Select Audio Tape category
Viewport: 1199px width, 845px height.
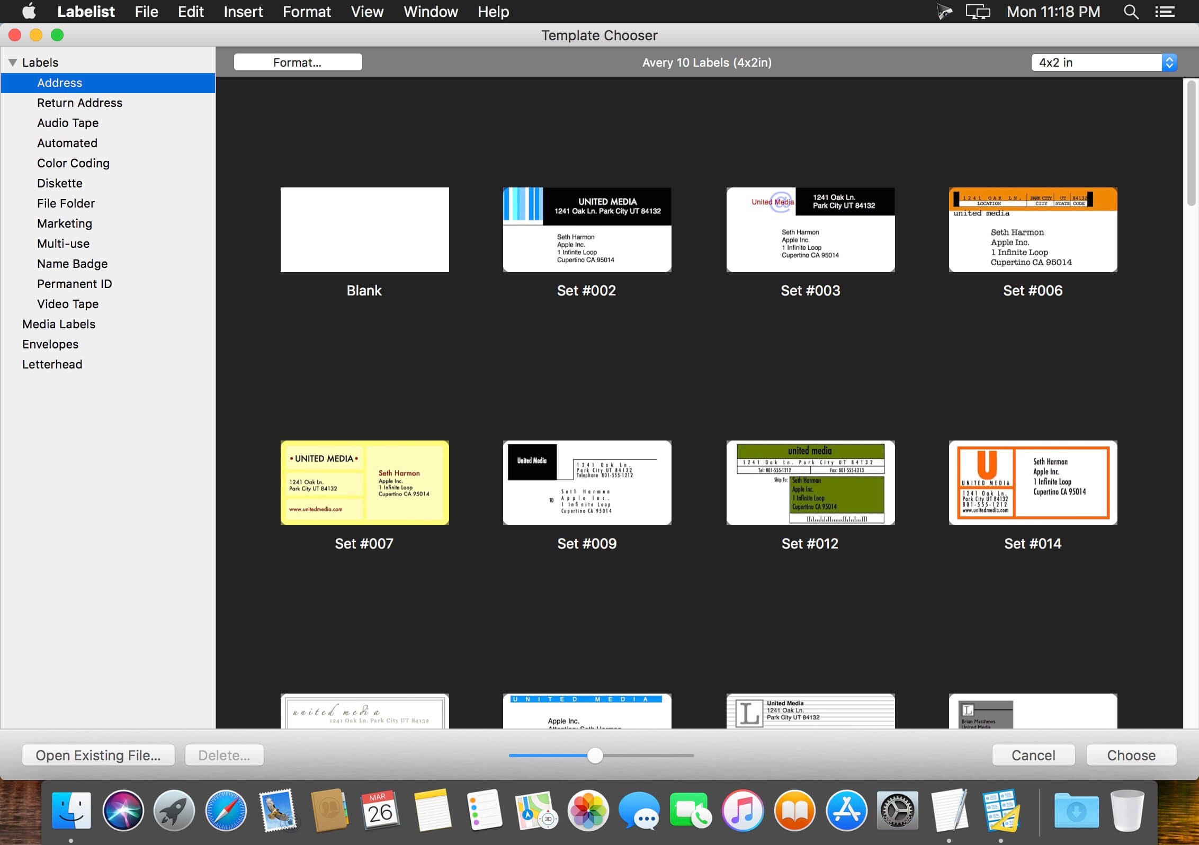108,123
